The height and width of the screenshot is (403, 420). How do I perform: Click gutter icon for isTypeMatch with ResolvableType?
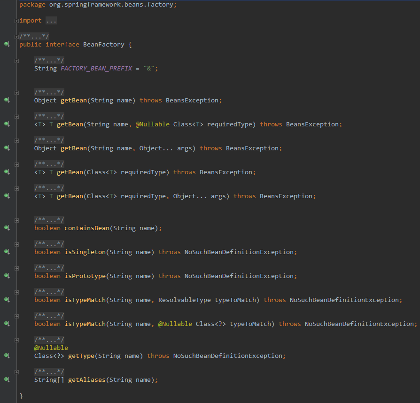click(7, 300)
